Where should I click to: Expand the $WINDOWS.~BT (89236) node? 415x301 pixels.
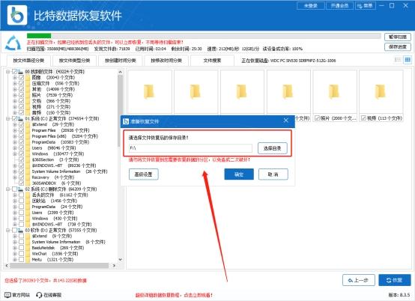click(x=15, y=165)
